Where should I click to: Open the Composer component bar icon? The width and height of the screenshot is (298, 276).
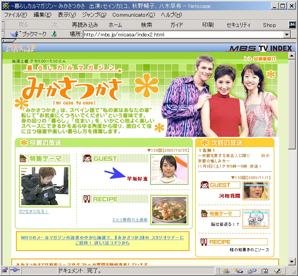(x=278, y=271)
